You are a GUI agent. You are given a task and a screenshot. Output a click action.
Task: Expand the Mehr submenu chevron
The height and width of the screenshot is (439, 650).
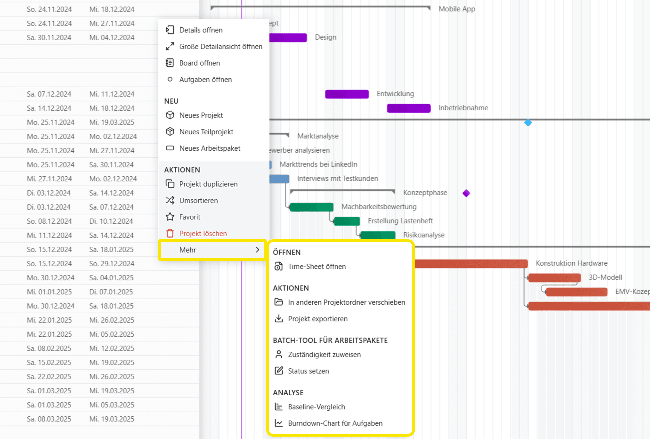pos(257,250)
